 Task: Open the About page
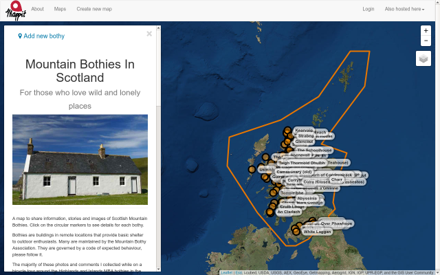37,9
